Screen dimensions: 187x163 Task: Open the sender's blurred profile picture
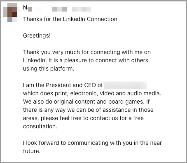[10, 12]
